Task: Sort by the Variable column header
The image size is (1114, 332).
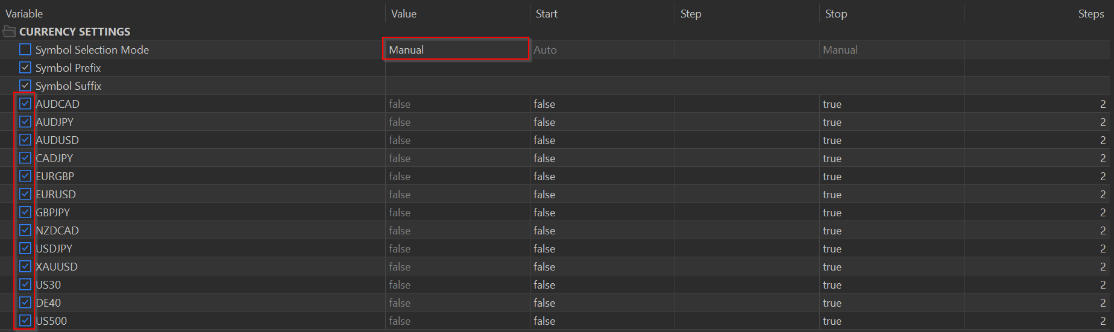Action: 24,13
